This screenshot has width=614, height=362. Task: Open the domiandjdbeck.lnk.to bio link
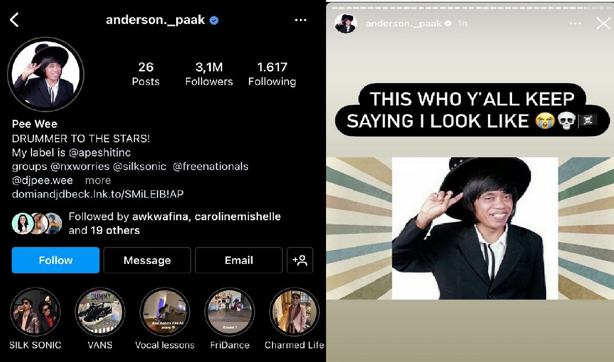click(98, 194)
